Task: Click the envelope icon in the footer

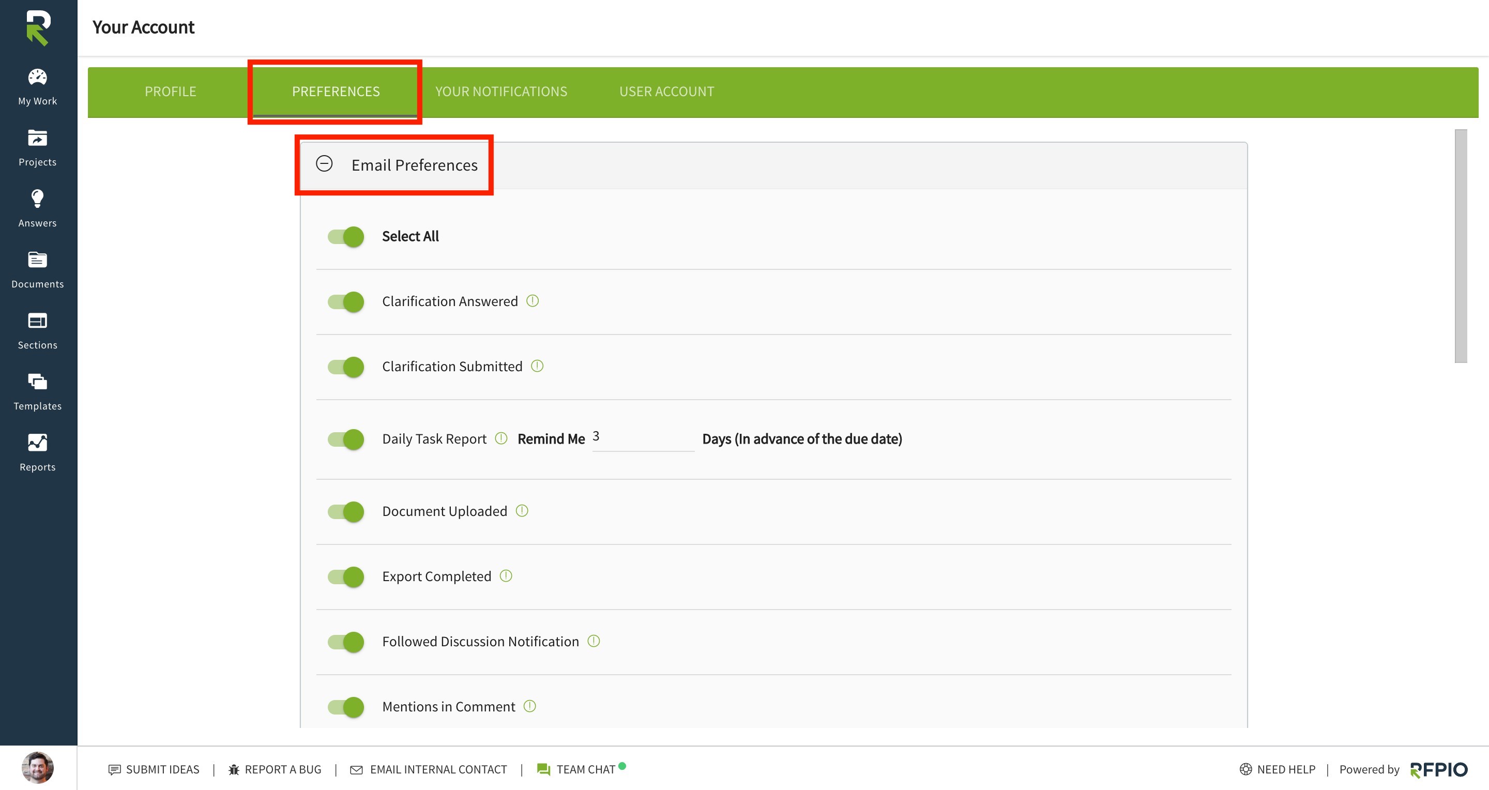Action: pyautogui.click(x=357, y=770)
